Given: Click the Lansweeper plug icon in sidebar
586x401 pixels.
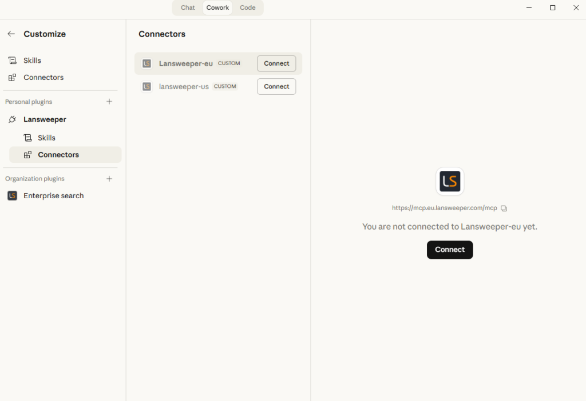Looking at the screenshot, I should (x=13, y=119).
